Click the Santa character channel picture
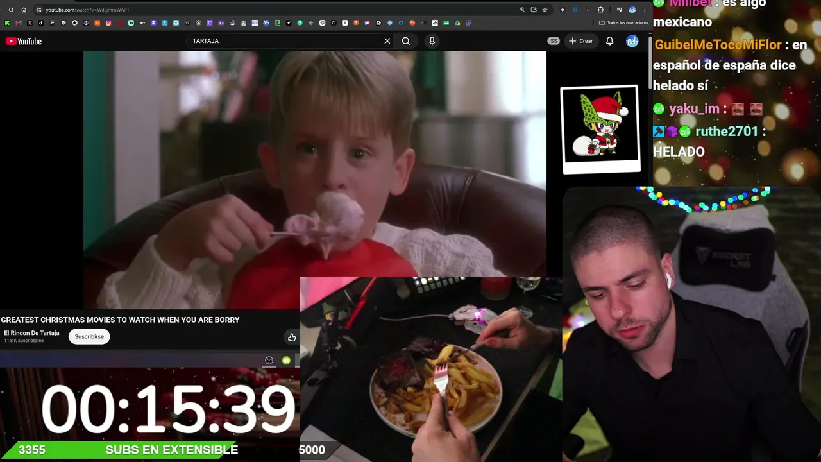 [600, 129]
